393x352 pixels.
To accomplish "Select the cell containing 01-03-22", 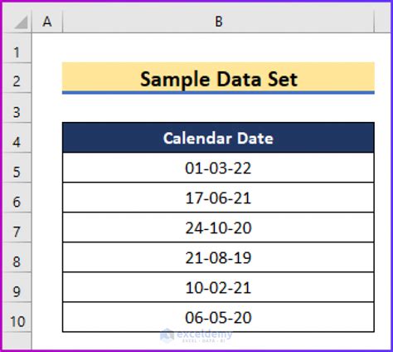I will point(218,168).
